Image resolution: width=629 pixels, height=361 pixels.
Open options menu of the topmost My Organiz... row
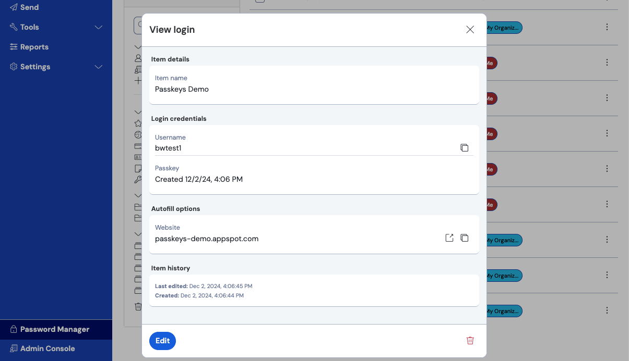coord(607,27)
